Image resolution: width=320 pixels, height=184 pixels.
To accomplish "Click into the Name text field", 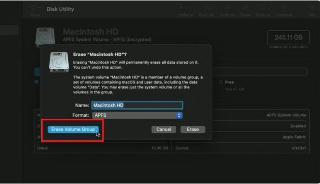I will pos(137,105).
